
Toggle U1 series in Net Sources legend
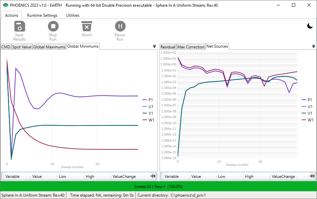[307, 106]
